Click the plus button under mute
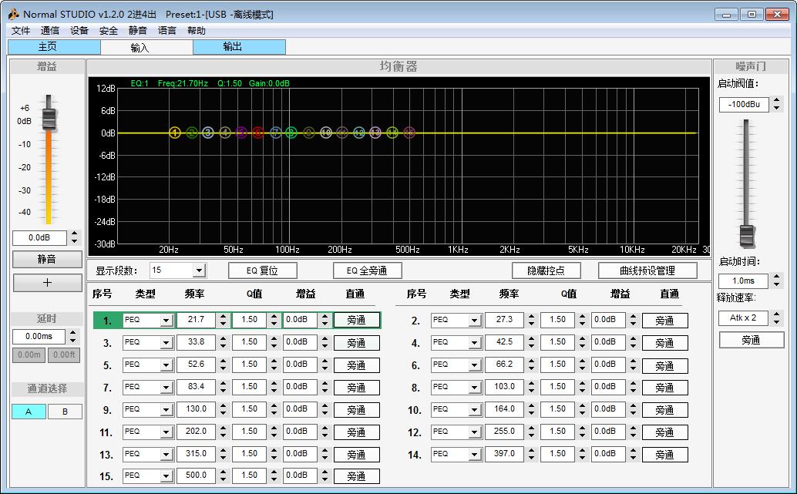The width and height of the screenshot is (797, 494). point(47,283)
